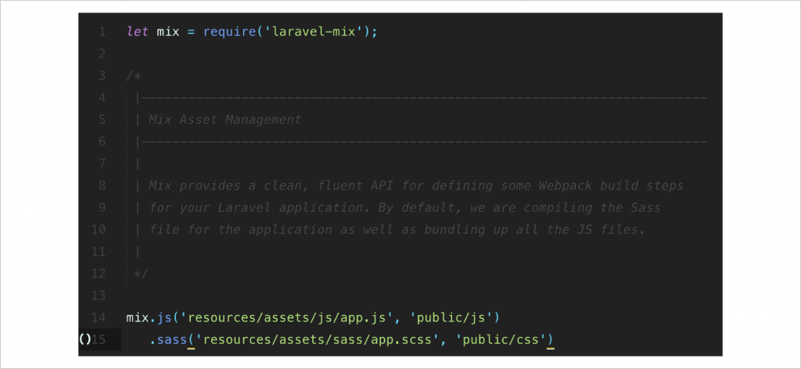Click the dashed comment rule on line 4
Viewport: 801px width, 369px height.
(421, 98)
